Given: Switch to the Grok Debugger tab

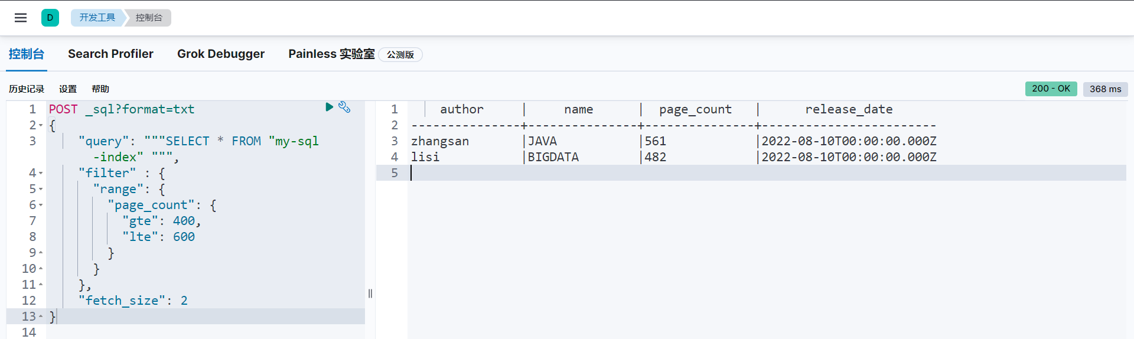Looking at the screenshot, I should tap(221, 54).
